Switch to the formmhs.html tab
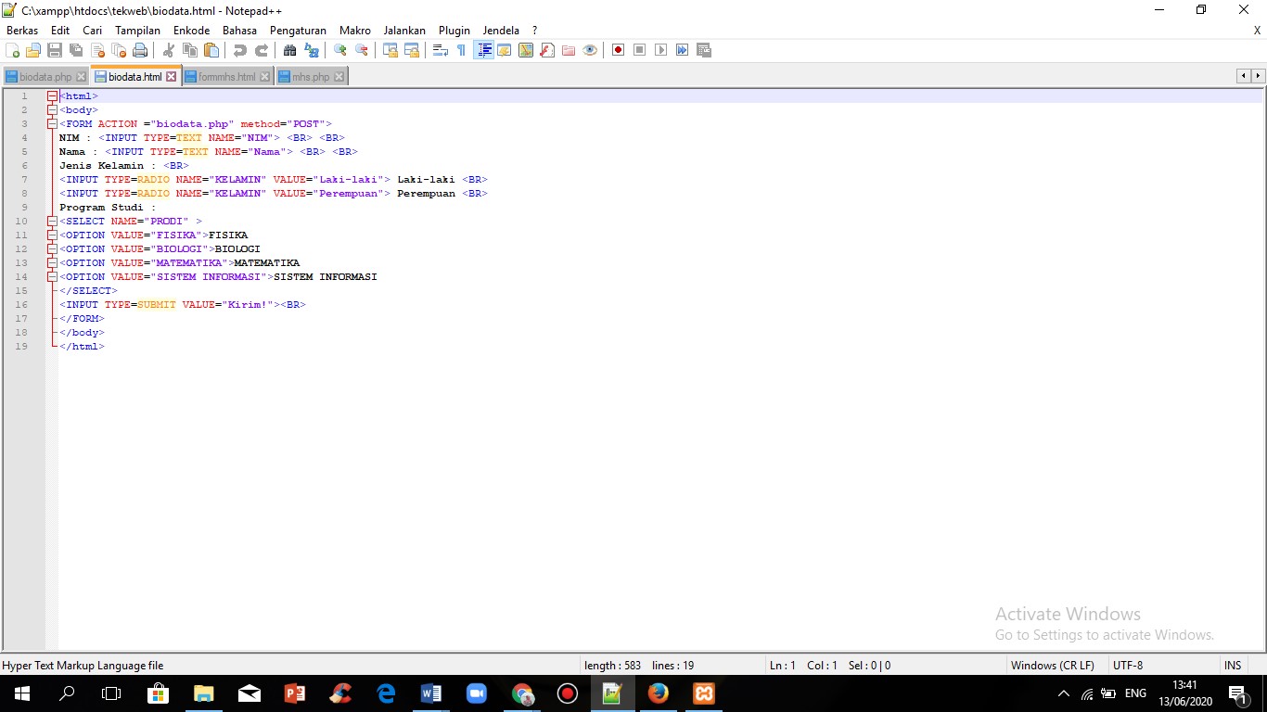This screenshot has height=712, width=1267. [x=227, y=77]
